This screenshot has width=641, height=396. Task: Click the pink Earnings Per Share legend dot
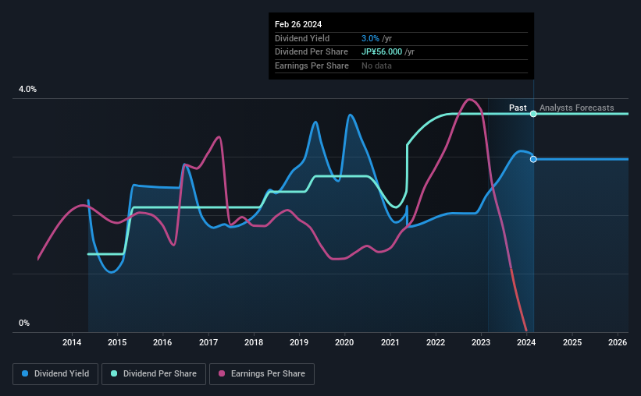222,373
